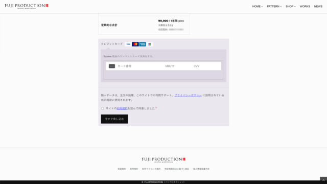Open the 特定商取引法に基づく表記 footer link
The image size is (327, 184).
tap(177, 169)
